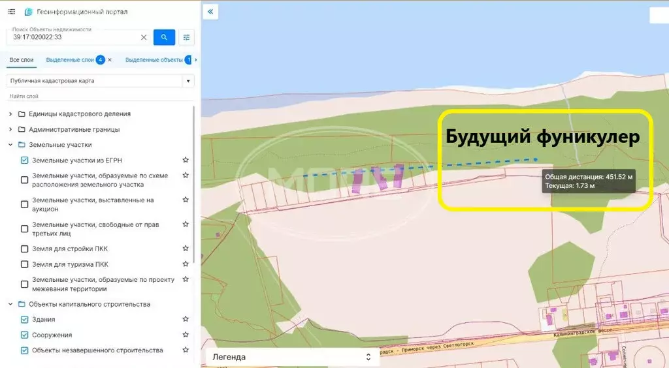This screenshot has width=669, height=368.
Task: Expand Административные границы group
Action: click(x=10, y=129)
